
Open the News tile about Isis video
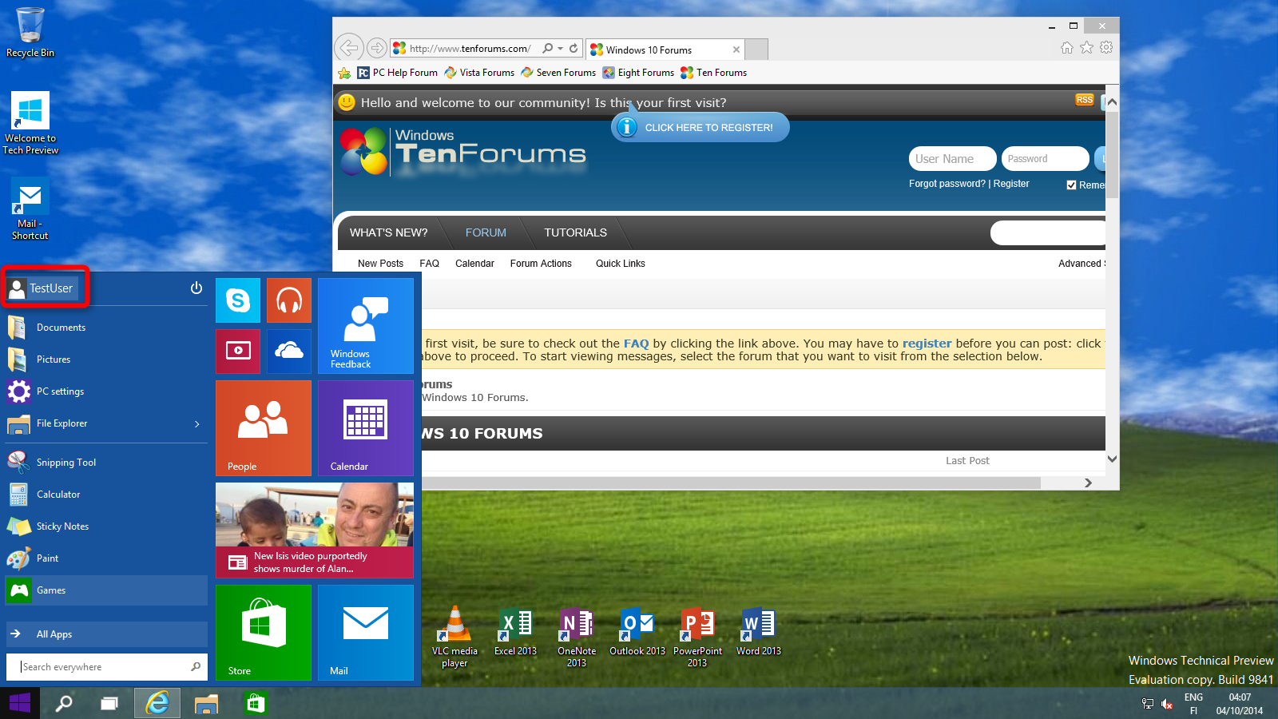pyautogui.click(x=315, y=530)
